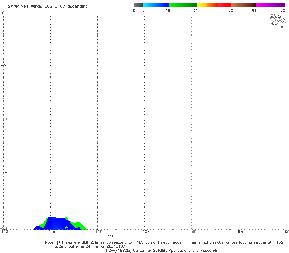Screen dimensions: 289x253
Task: Click the swath time label '1:31'
Action: point(109,236)
